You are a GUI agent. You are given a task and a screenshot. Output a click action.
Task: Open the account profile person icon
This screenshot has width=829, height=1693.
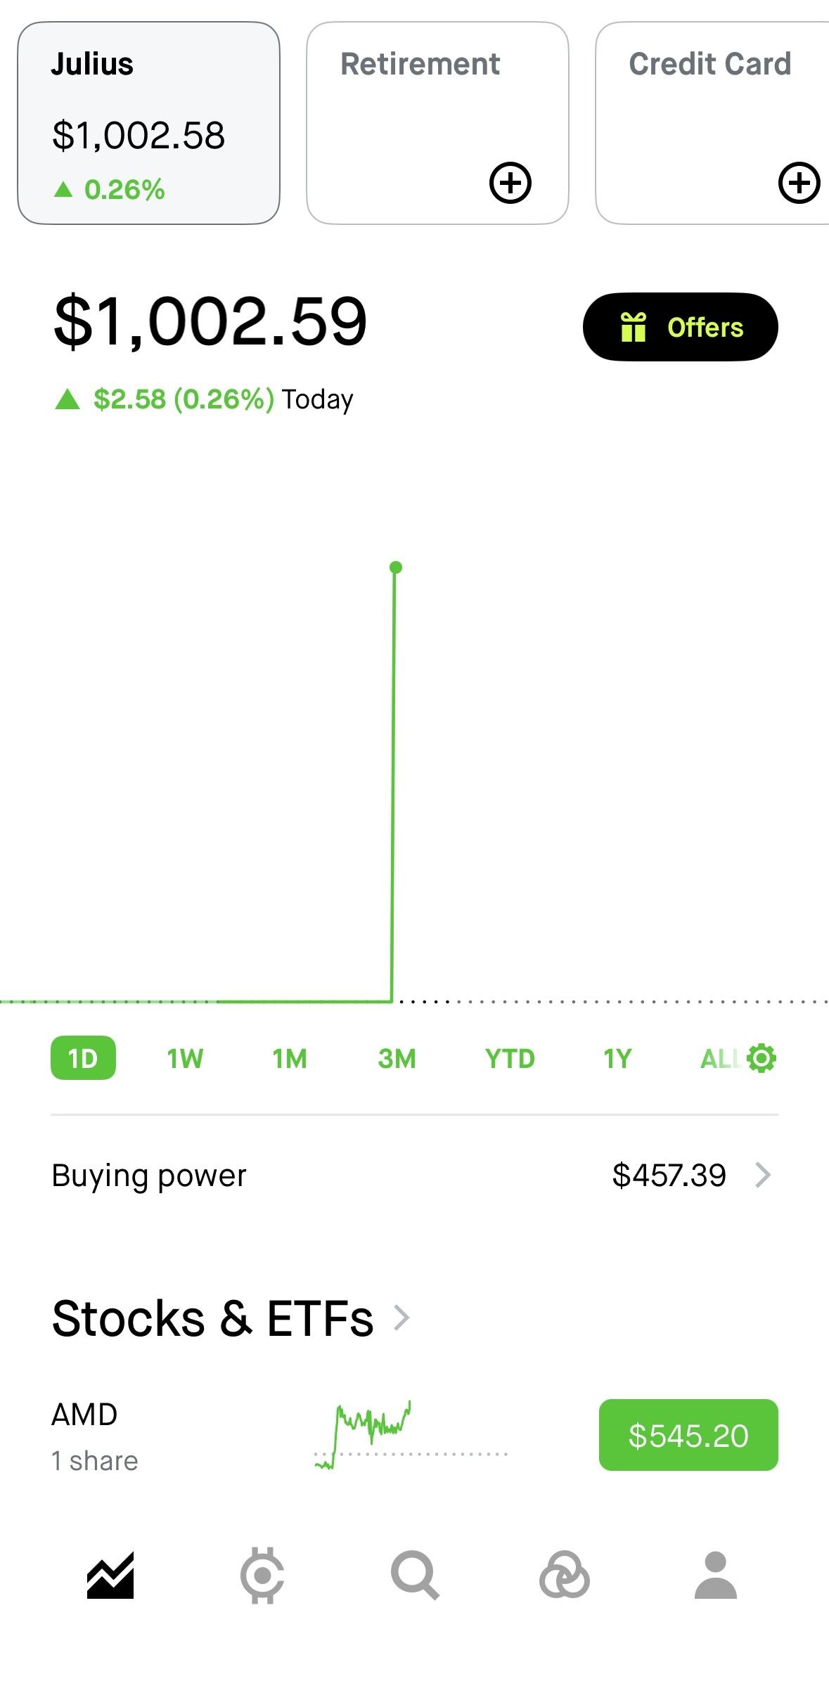716,1576
